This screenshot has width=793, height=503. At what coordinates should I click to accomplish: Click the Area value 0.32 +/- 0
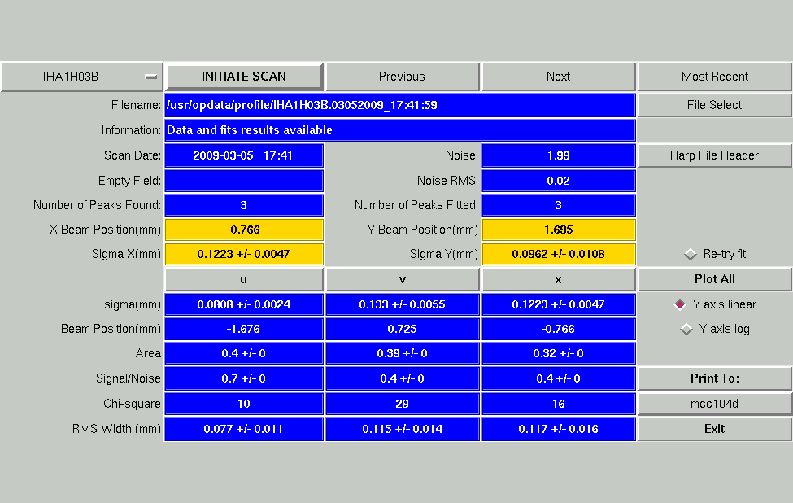coord(558,353)
